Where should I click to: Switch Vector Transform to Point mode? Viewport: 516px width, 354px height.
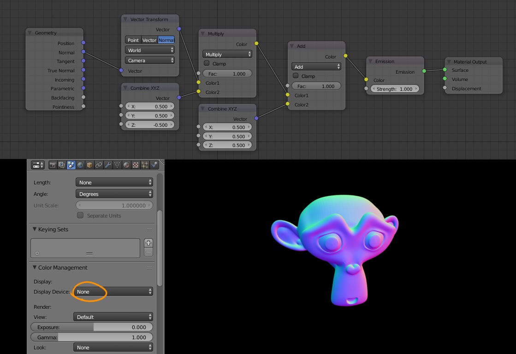coord(133,40)
